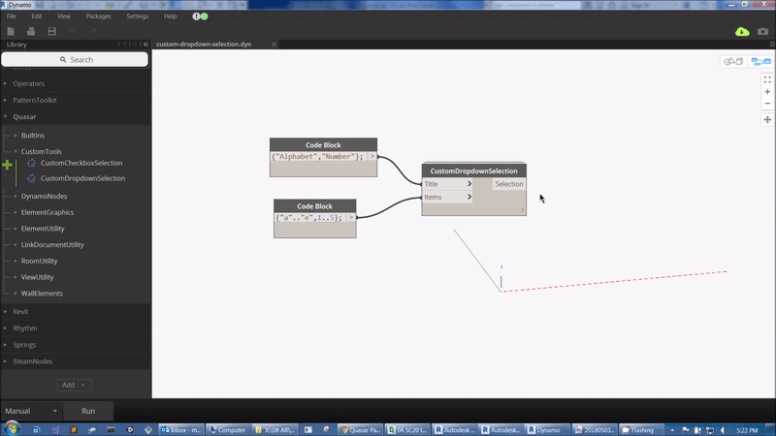This screenshot has height=436, width=776.
Task: Click the library Search field
Action: coord(75,60)
